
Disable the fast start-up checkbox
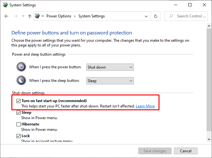point(18,101)
